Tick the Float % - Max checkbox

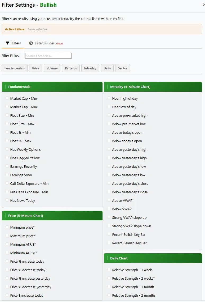coord(7,141)
